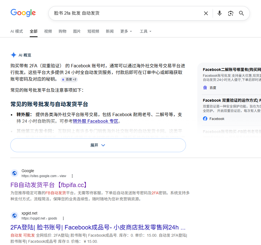The image size is (261, 245).
Task: Switch to 视频 tab
Action: pyautogui.click(x=48, y=31)
